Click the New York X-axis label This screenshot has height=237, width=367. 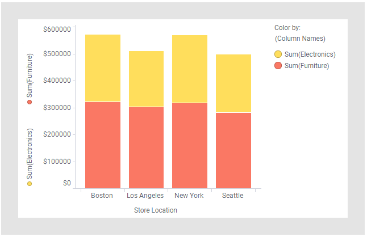(x=189, y=196)
